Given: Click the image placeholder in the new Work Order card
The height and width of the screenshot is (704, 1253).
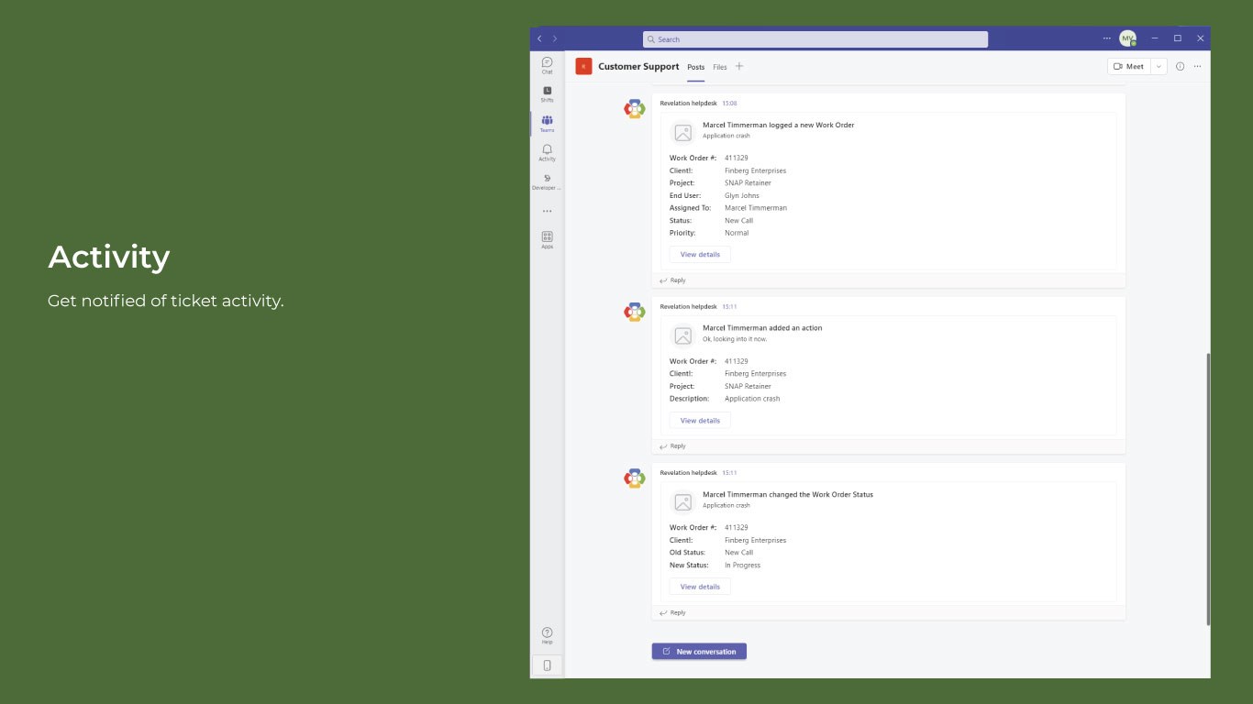Looking at the screenshot, I should click(x=682, y=133).
